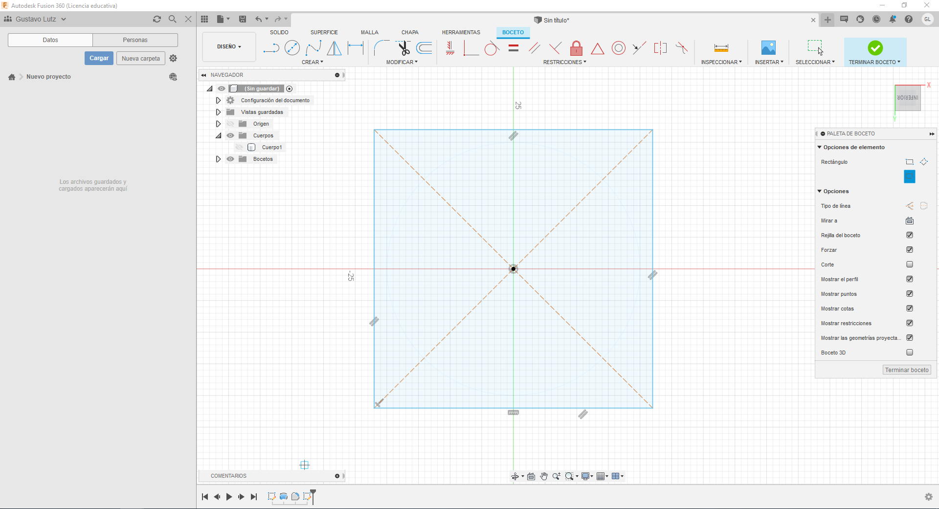939x509 pixels.
Task: Expand the Origen folder in navigator
Action: pos(218,124)
